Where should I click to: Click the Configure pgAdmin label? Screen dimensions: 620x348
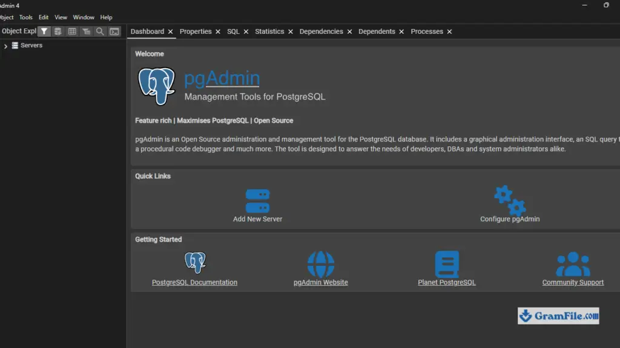click(510, 219)
